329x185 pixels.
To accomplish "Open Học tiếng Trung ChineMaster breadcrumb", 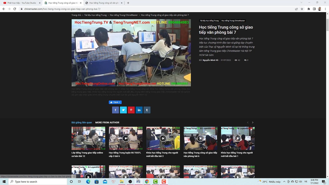I will (124, 15).
